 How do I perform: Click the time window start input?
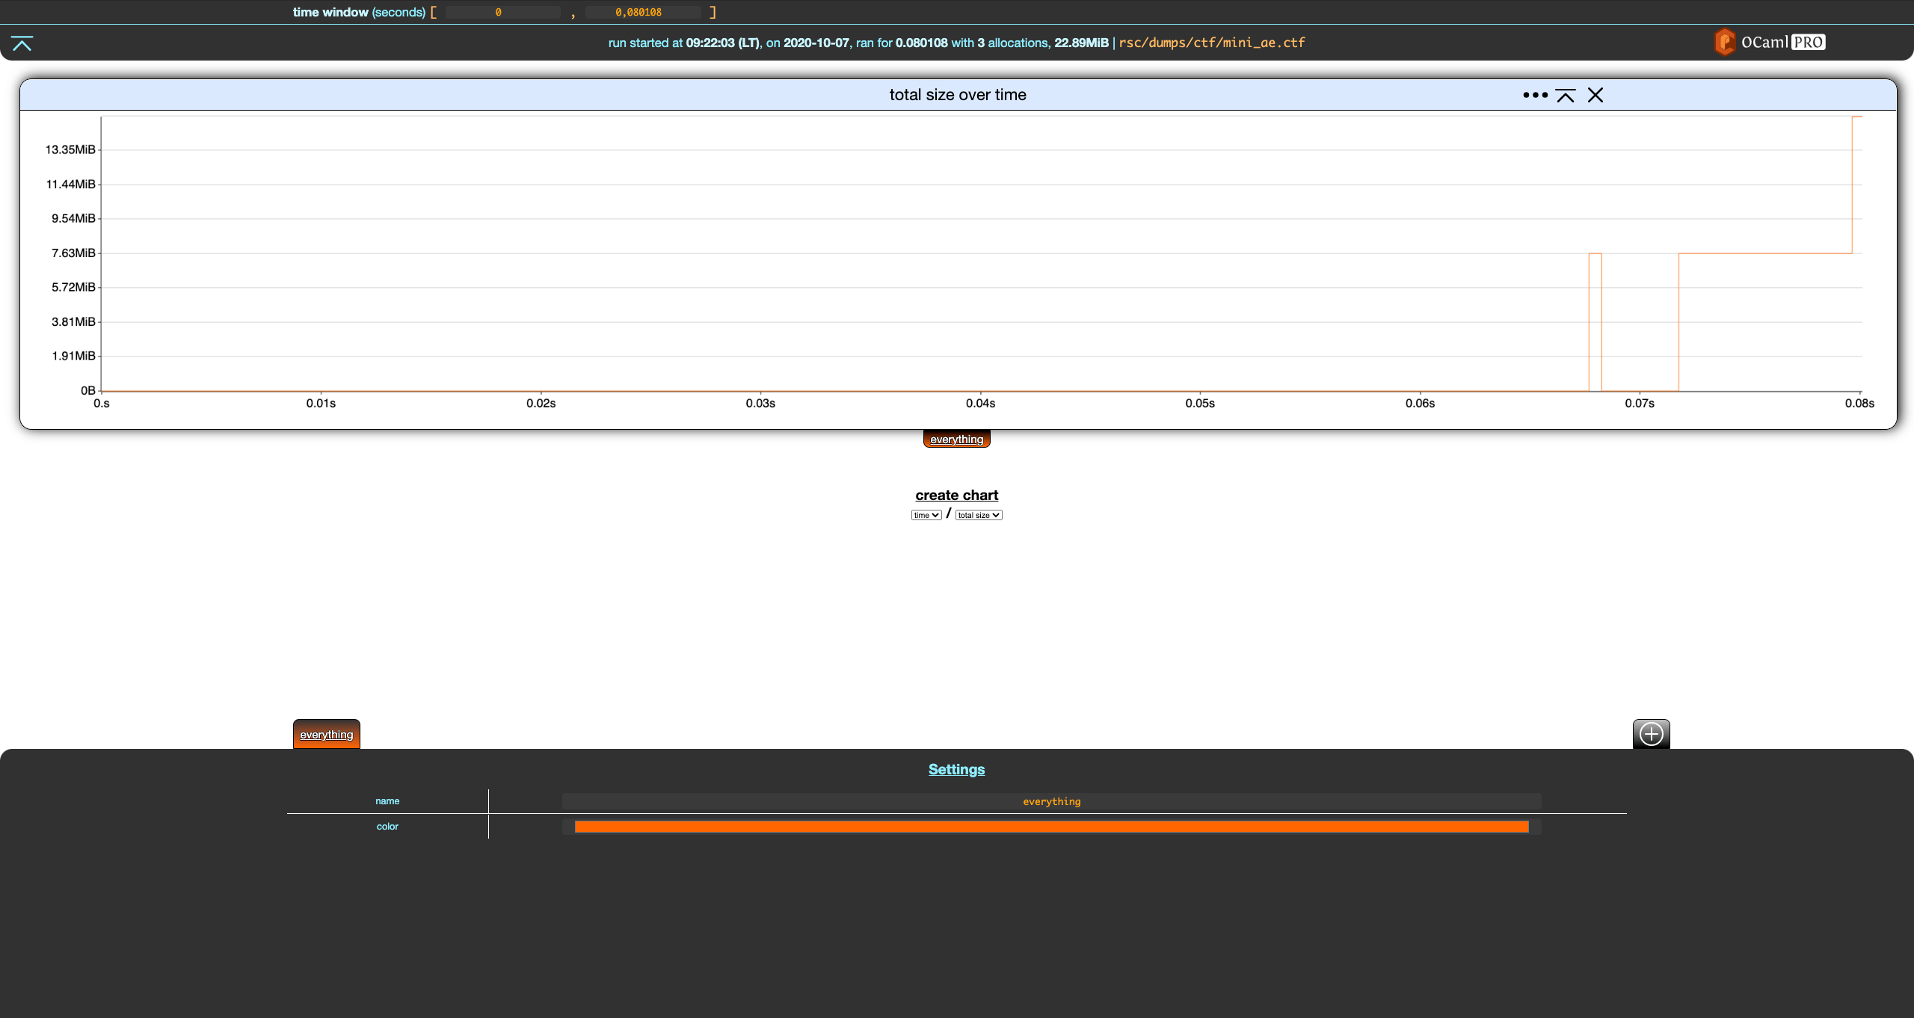[501, 12]
